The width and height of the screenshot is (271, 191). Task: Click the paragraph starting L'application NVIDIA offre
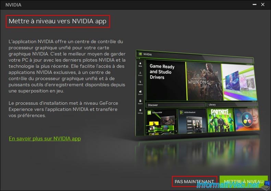pos(67,66)
